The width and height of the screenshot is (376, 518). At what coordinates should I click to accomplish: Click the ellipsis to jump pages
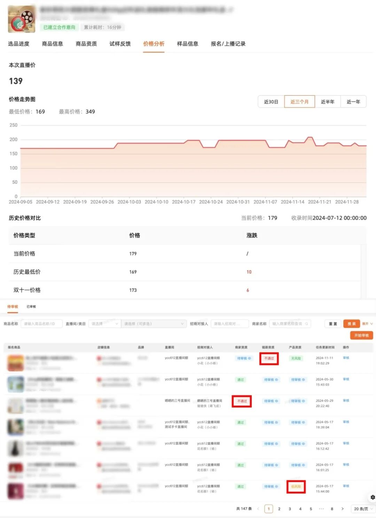coord(321,509)
